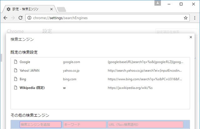Select the Bing search engine name
Image resolution: width=200 pixels, height=129 pixels.
tap(23, 79)
